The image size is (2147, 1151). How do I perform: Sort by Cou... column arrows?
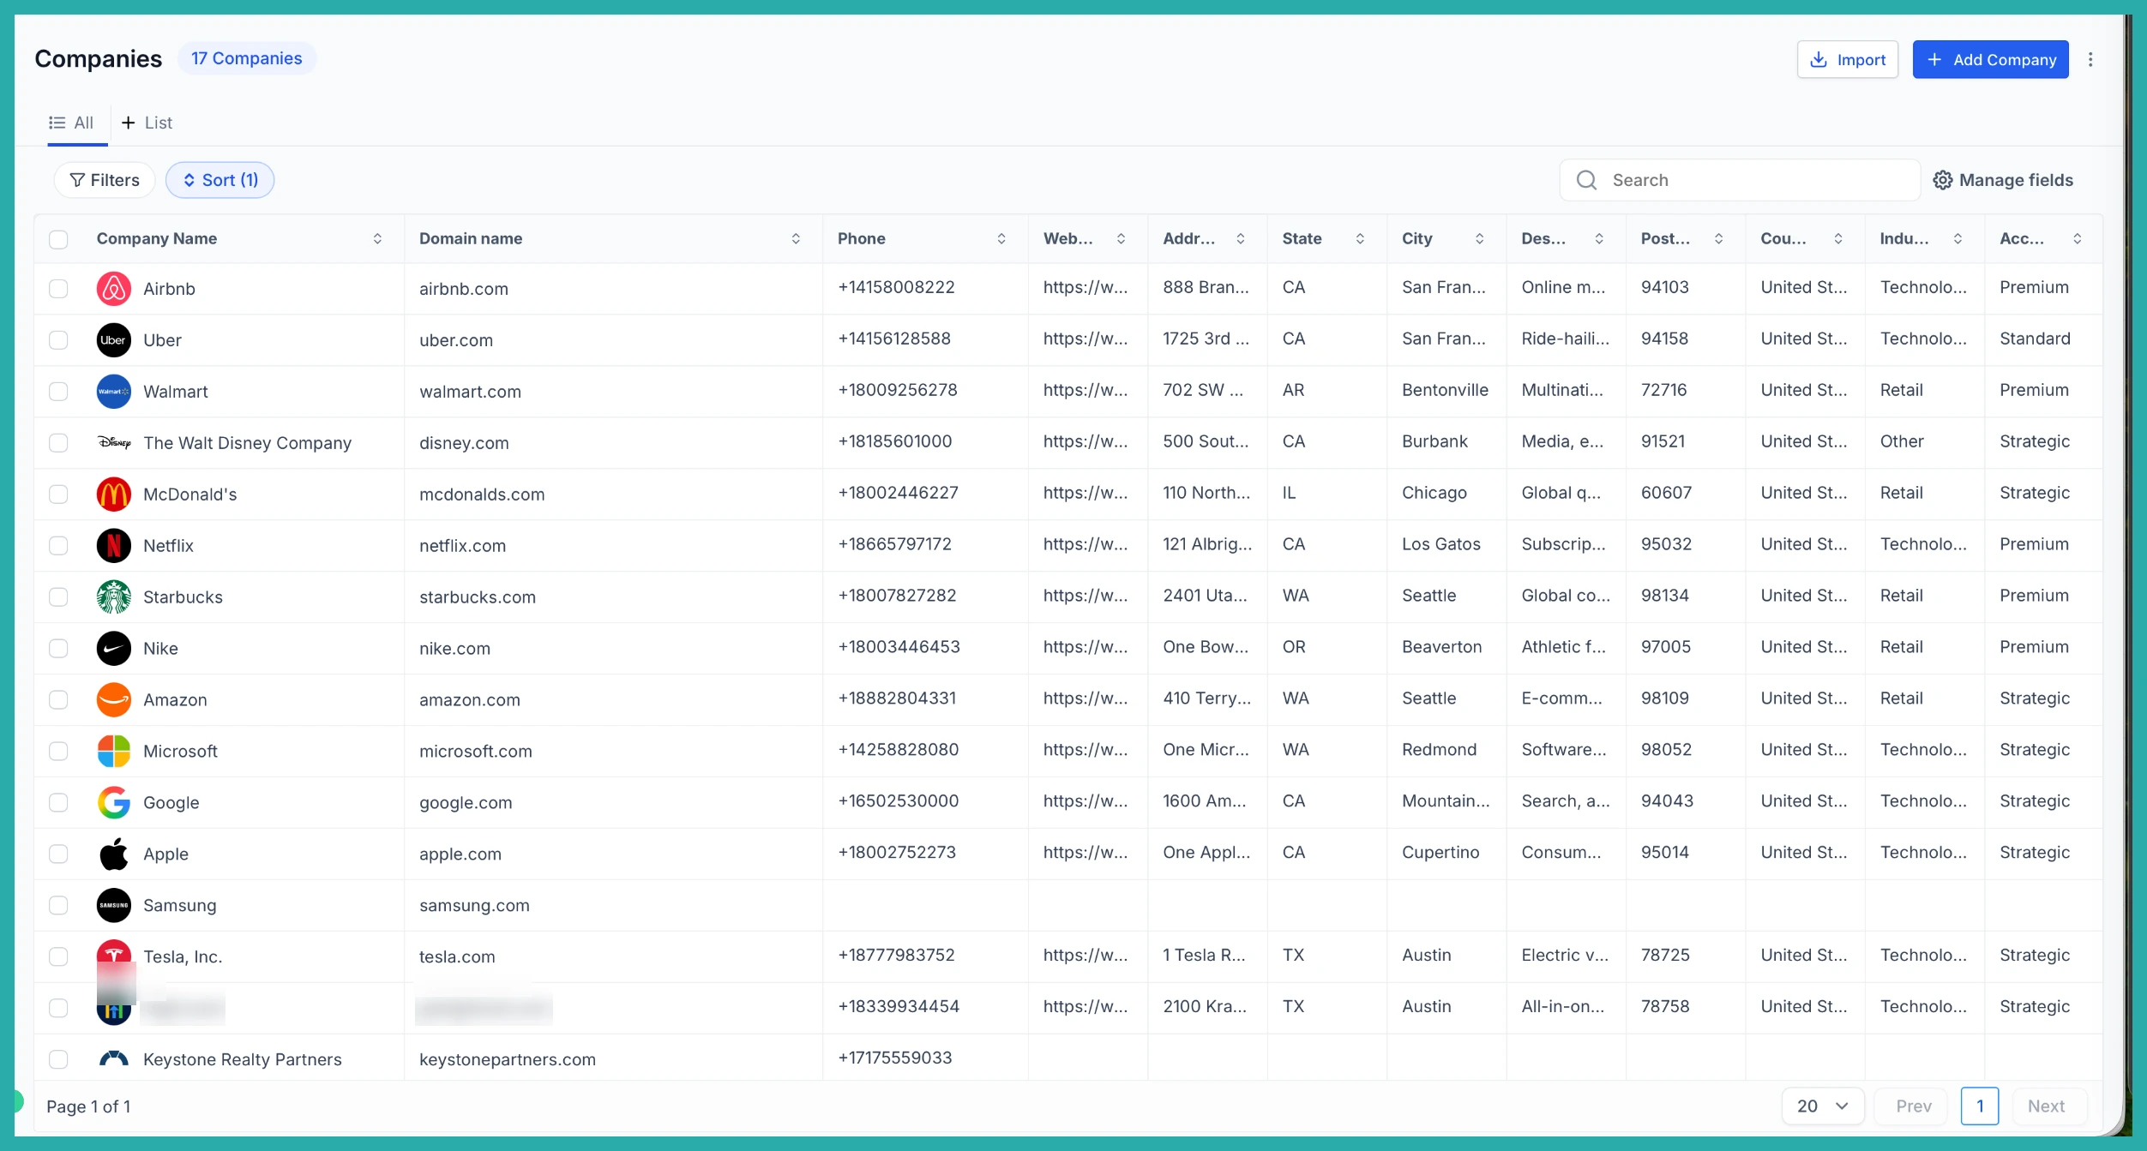pyautogui.click(x=1838, y=239)
